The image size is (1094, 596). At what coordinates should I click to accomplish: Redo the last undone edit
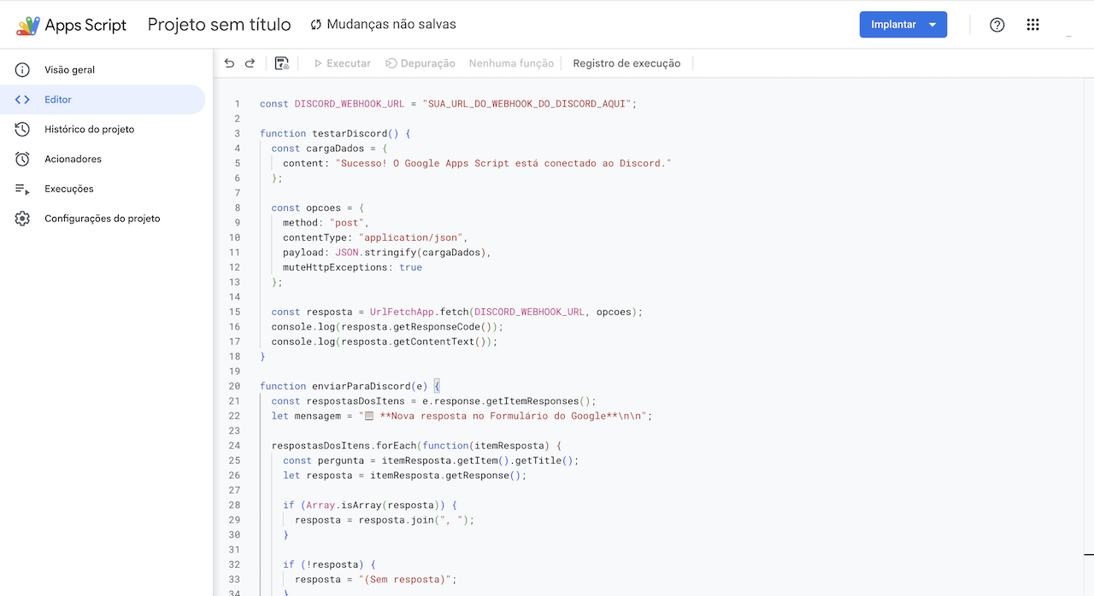250,63
